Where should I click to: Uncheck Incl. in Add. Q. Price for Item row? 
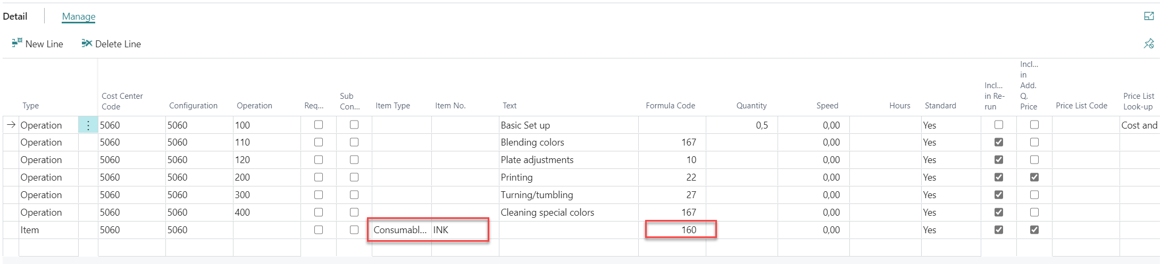tap(1034, 230)
